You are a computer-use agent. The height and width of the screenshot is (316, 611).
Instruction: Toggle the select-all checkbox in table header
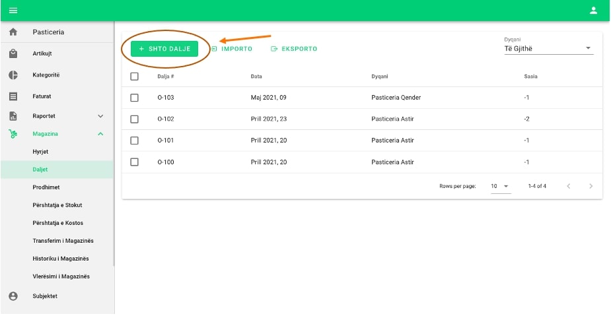point(135,77)
